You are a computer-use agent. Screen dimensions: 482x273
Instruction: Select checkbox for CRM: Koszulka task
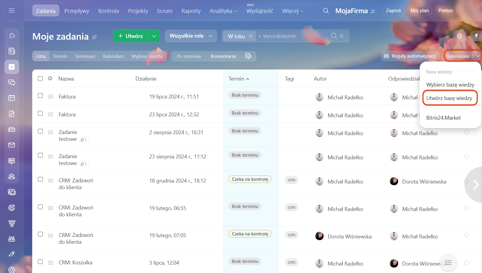[40, 262]
